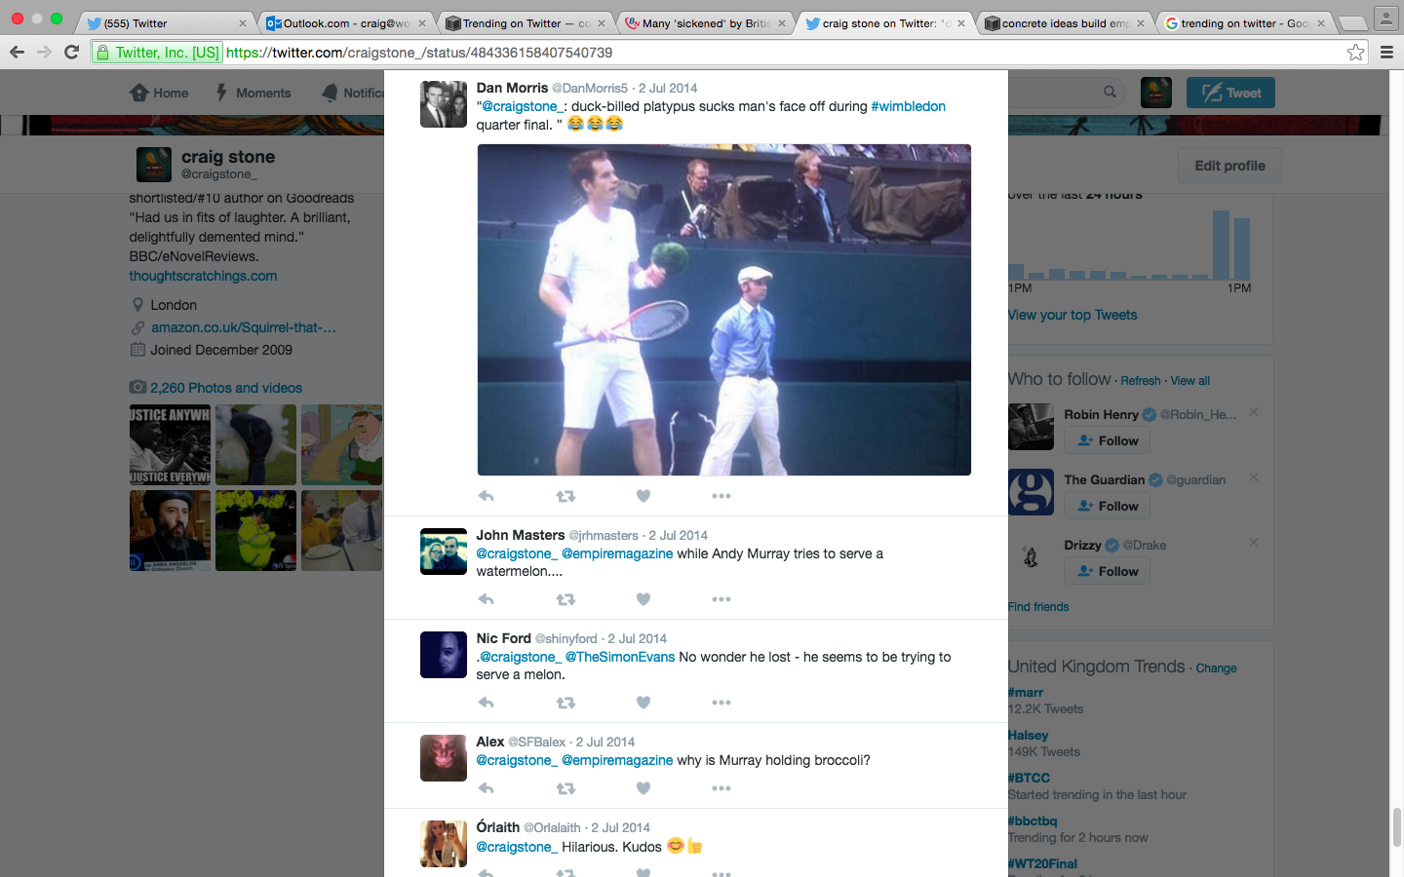
Task: Switch to trending on twitter Google tab
Action: [x=1245, y=23]
